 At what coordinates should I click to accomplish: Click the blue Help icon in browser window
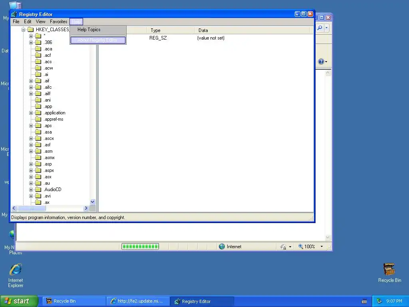coord(321,62)
